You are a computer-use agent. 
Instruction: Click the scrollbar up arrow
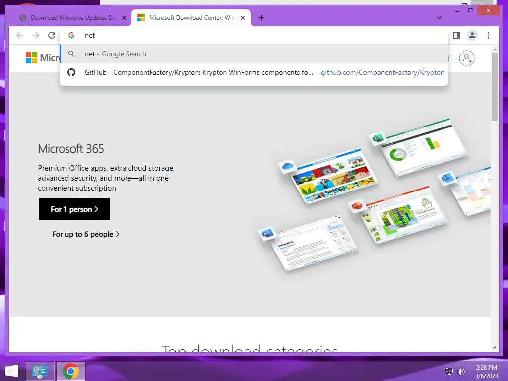click(495, 49)
